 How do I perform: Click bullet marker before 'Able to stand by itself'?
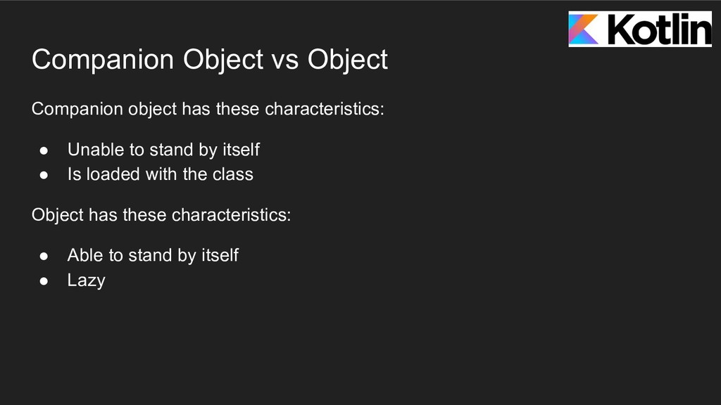43,256
